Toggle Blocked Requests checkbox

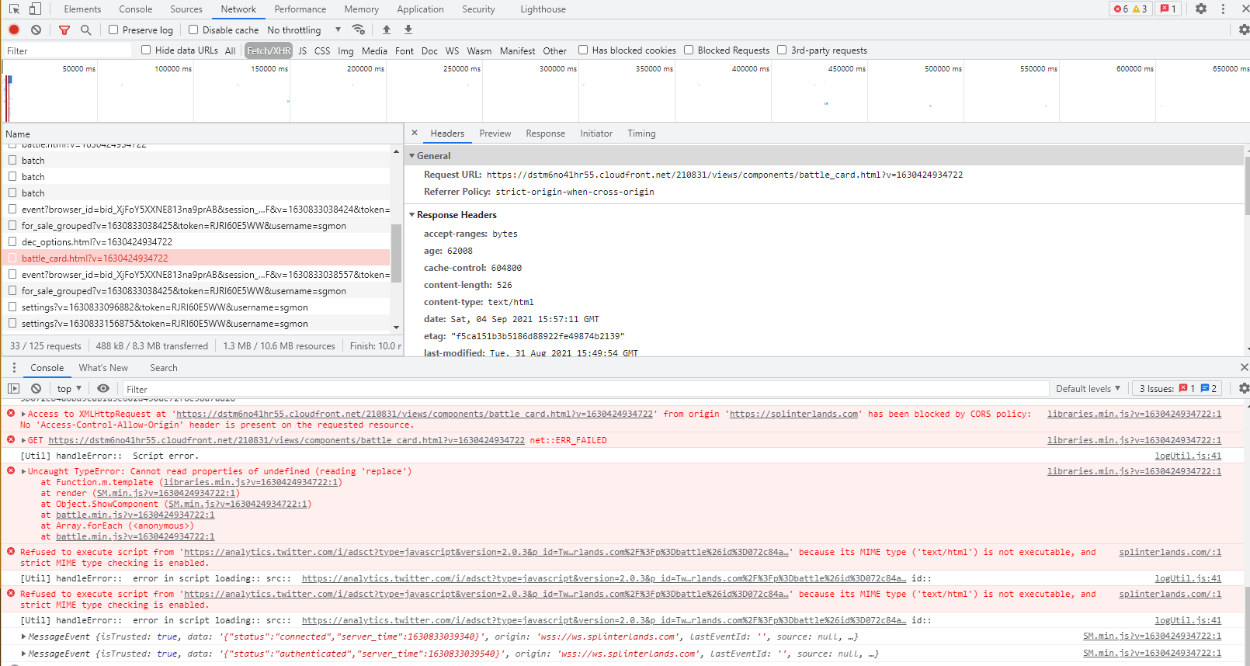689,50
